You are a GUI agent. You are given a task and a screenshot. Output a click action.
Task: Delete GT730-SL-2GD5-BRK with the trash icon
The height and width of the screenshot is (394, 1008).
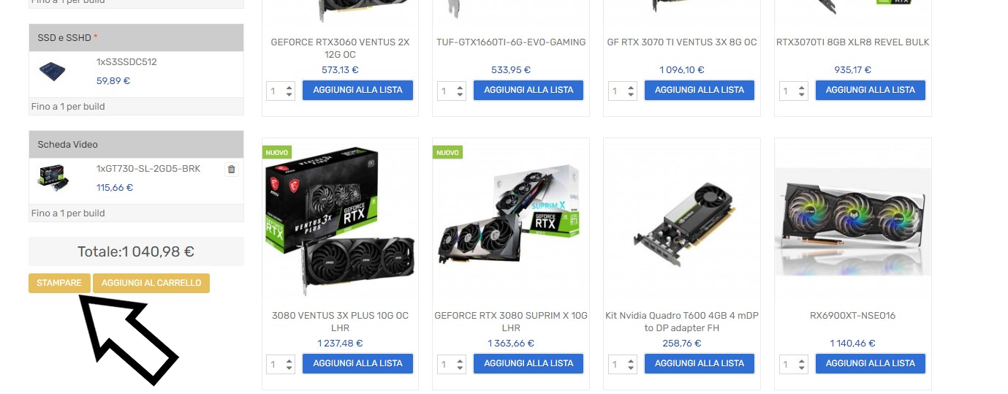[232, 169]
